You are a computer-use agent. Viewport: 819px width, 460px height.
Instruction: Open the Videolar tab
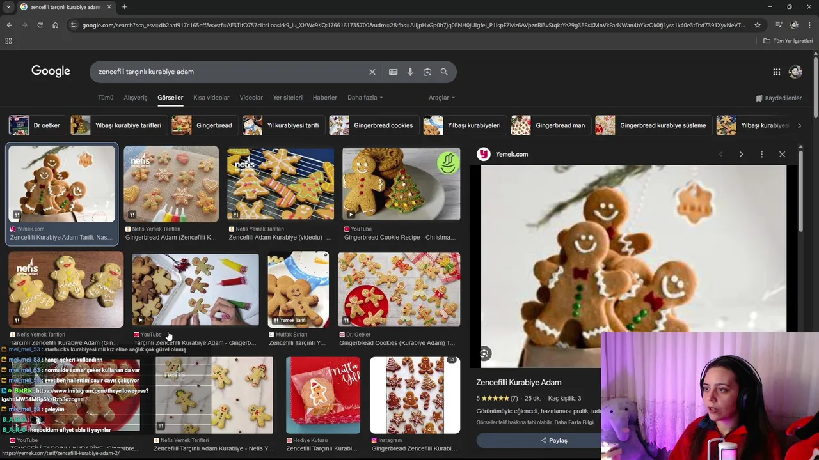click(x=251, y=98)
